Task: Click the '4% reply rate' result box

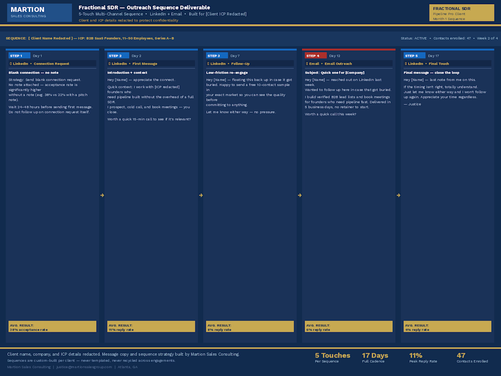Action: (x=447, y=326)
